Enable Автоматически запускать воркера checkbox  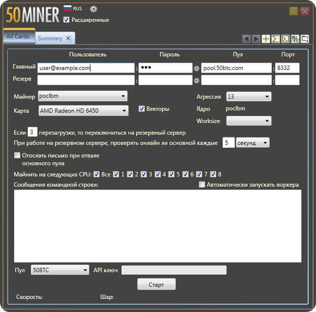(x=202, y=185)
